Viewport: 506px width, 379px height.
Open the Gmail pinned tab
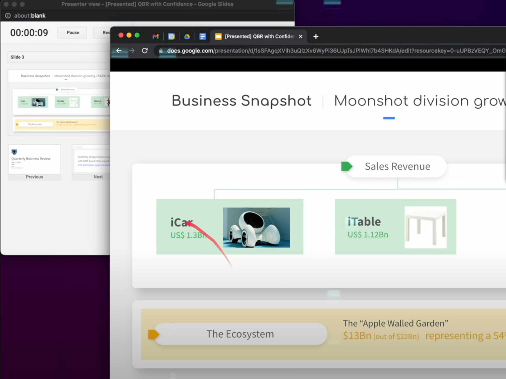155,36
